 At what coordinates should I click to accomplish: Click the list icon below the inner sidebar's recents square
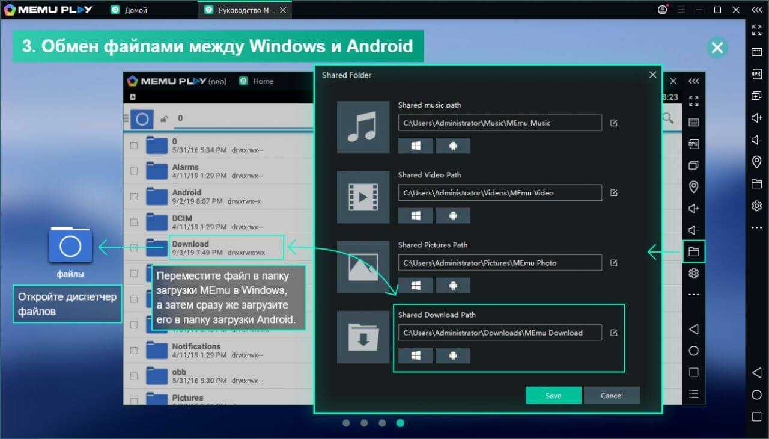click(x=693, y=394)
